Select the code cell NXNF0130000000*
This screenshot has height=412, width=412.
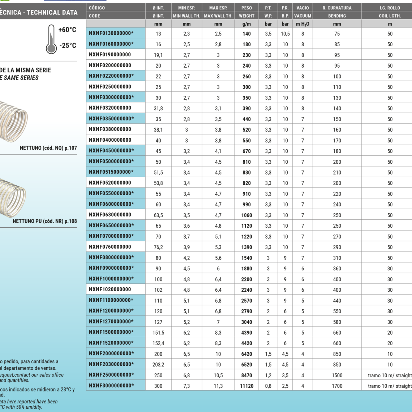coord(111,33)
